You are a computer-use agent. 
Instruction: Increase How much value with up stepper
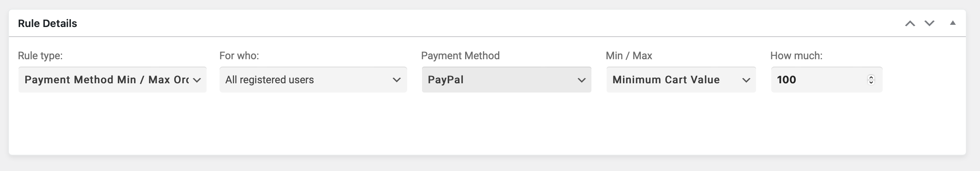click(871, 77)
